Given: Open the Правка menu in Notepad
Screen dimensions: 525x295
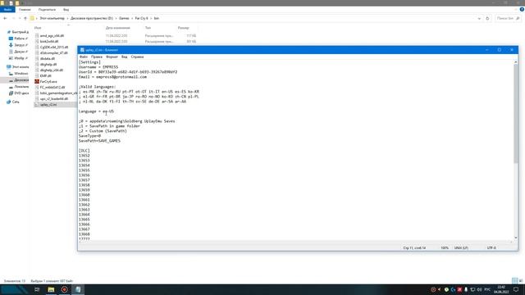Looking at the screenshot, I should (x=97, y=57).
